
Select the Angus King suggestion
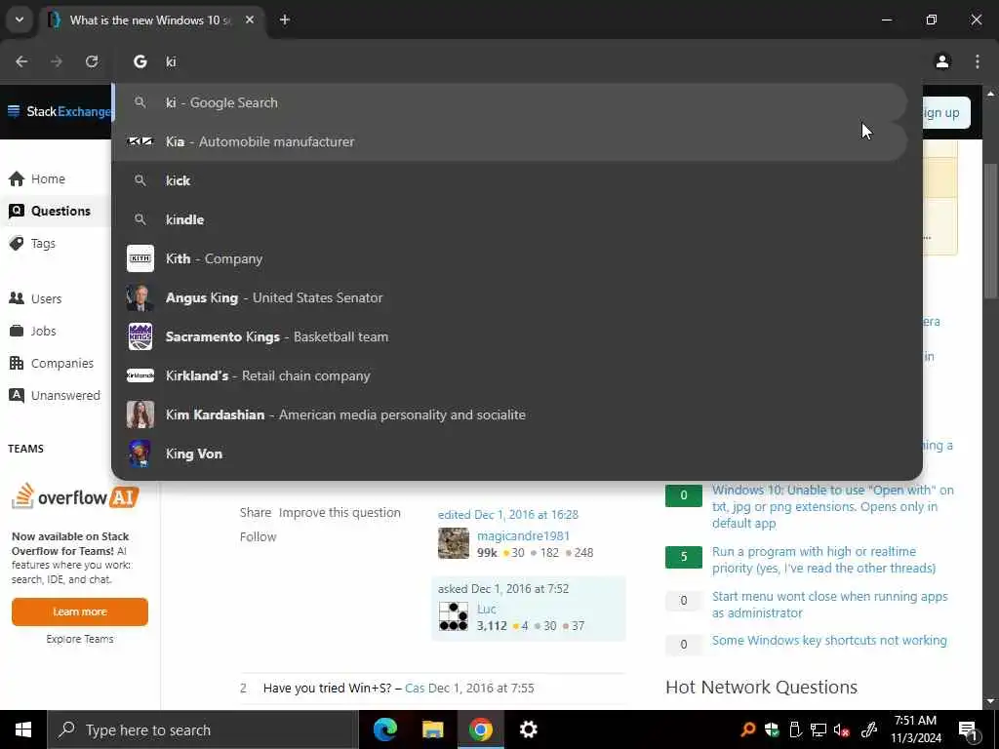509,297
